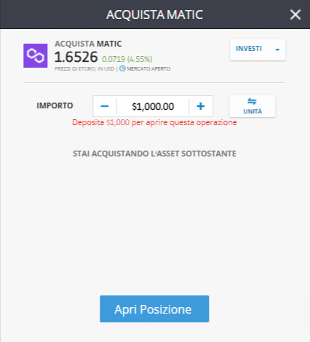The width and height of the screenshot is (310, 342).
Task: Click the market-open clock icon
Action: click(x=122, y=68)
